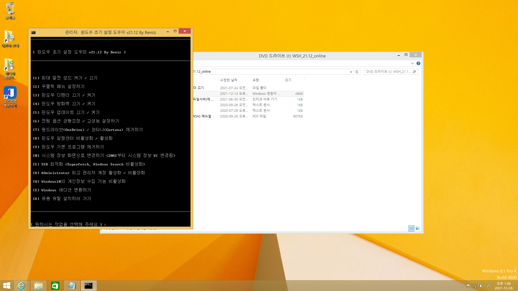
Task: Click option [A] Administrator account line
Action: [89, 173]
